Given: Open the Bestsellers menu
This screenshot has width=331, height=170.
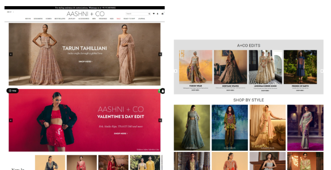Looking at the screenshot, I should point(60,19).
